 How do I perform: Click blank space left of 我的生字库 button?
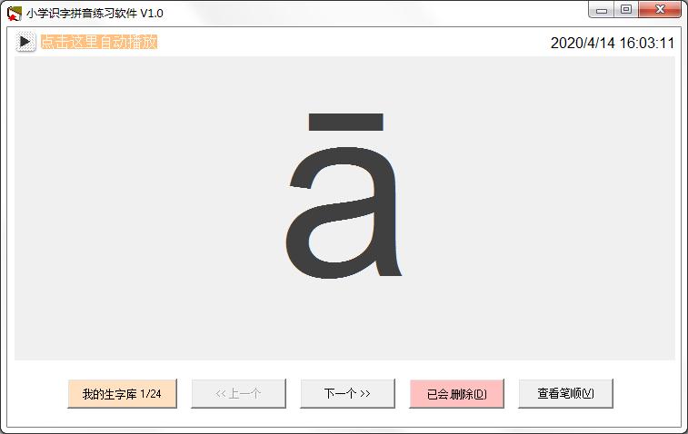[x=36, y=394]
